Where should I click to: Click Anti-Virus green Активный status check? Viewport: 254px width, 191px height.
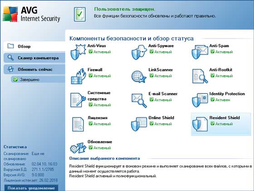click(91, 52)
